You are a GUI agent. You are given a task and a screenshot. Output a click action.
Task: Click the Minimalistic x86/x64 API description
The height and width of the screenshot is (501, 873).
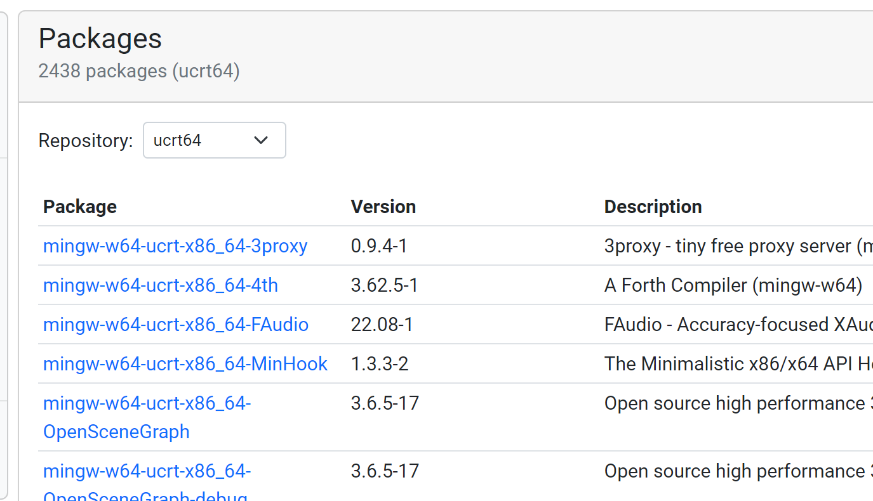tap(738, 364)
